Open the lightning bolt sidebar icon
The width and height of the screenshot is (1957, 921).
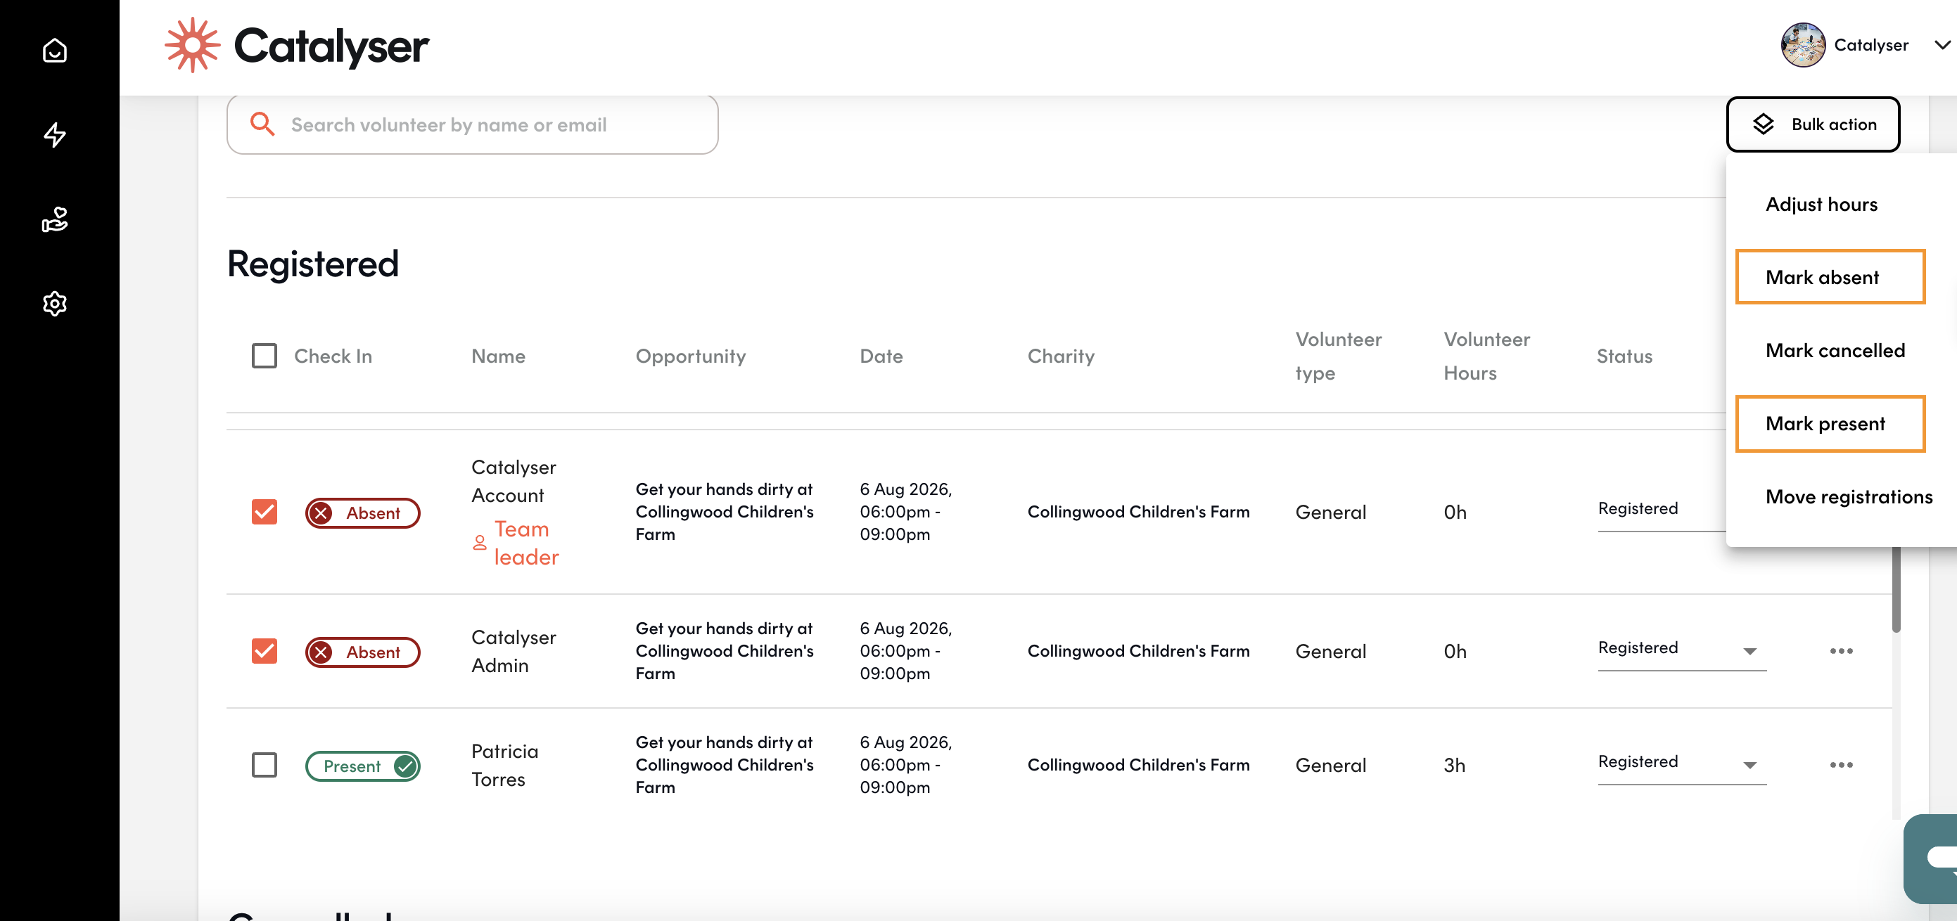click(x=55, y=134)
